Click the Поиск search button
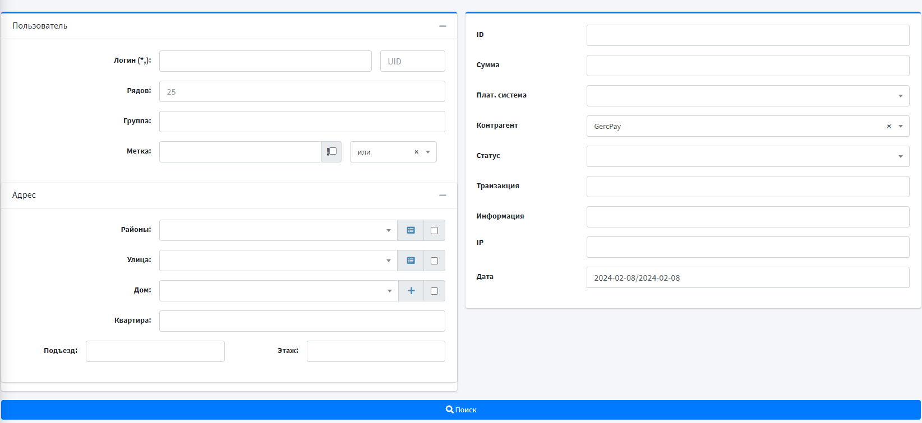The image size is (922, 423). (461, 410)
